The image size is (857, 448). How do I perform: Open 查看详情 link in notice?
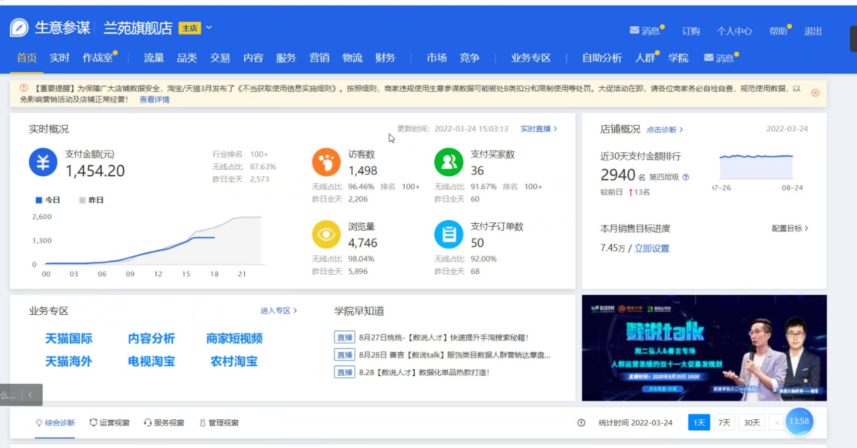(155, 100)
